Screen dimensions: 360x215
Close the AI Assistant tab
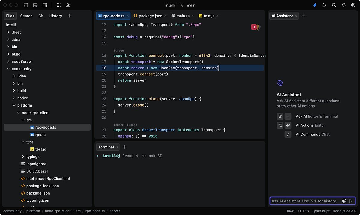296,16
